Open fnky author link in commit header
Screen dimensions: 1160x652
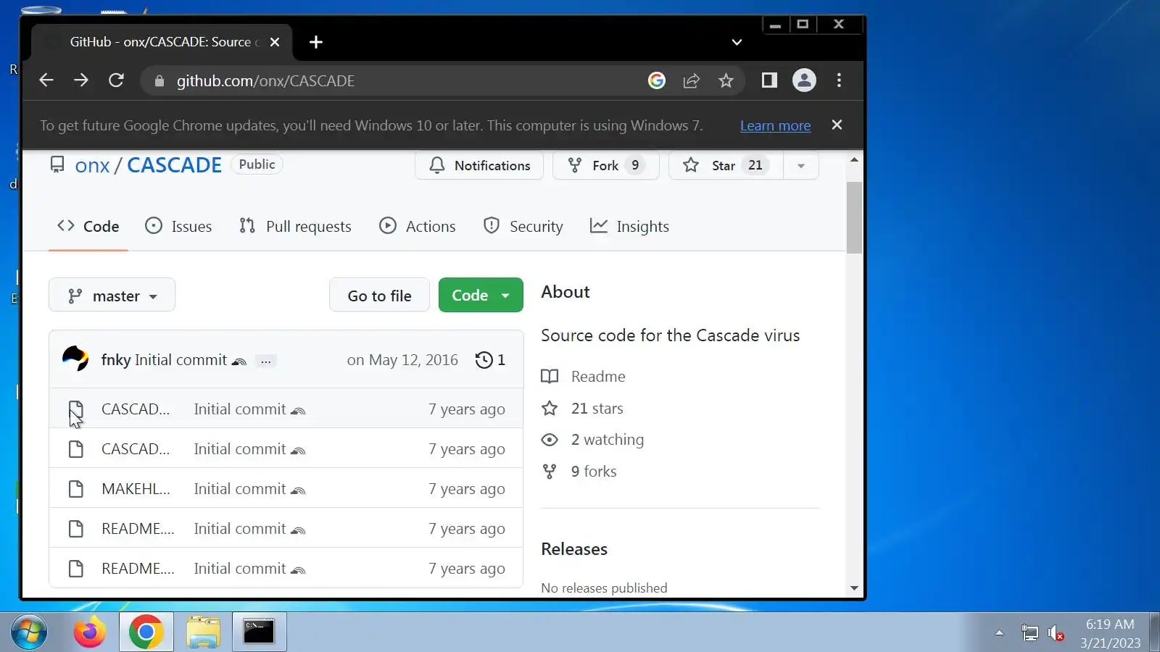pos(116,360)
